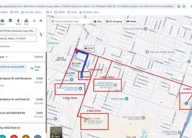Click the red destination pin
This screenshot has width=192, height=138.
(76, 49)
